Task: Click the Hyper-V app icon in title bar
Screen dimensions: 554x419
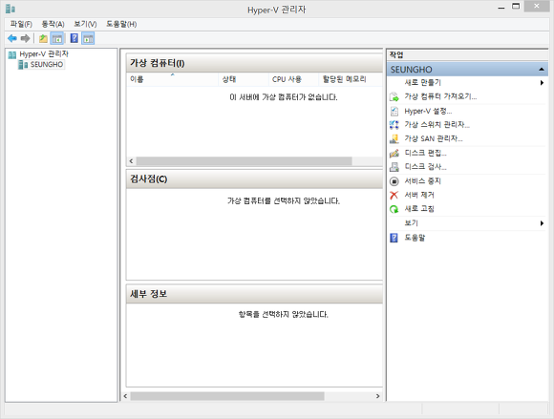Action: pyautogui.click(x=11, y=9)
